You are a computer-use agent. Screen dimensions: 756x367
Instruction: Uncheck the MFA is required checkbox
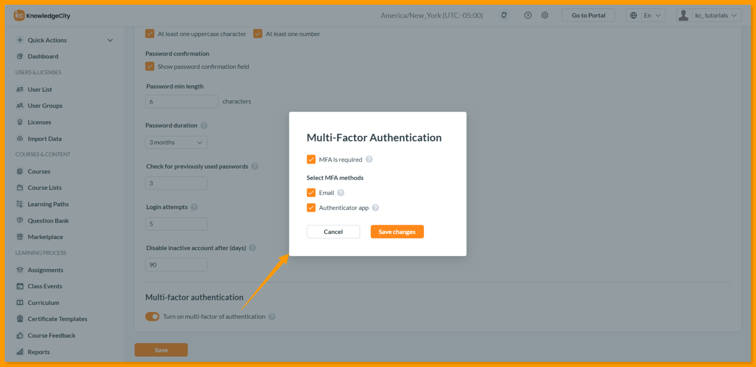pos(311,159)
